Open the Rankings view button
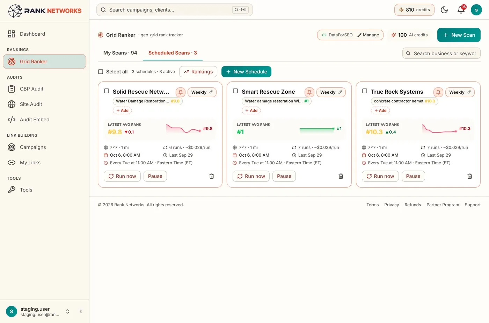489x323 pixels. click(198, 72)
